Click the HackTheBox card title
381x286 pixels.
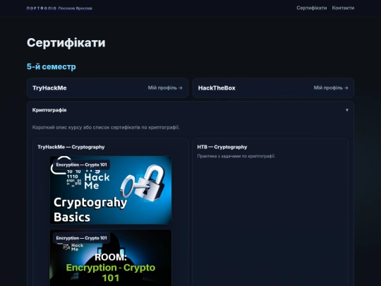tap(217, 88)
